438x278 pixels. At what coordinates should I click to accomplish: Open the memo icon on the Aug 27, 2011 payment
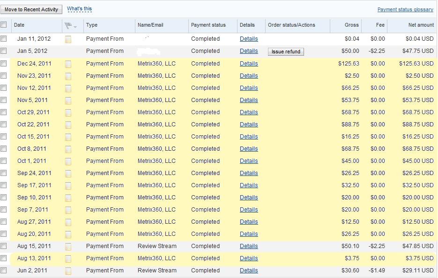tap(68, 221)
